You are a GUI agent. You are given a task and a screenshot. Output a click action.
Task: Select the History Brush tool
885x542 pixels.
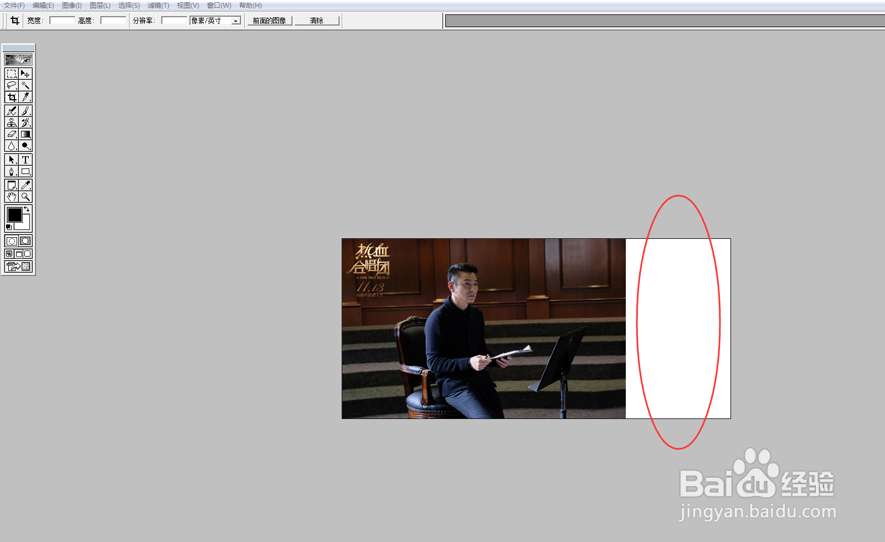pyautogui.click(x=25, y=122)
